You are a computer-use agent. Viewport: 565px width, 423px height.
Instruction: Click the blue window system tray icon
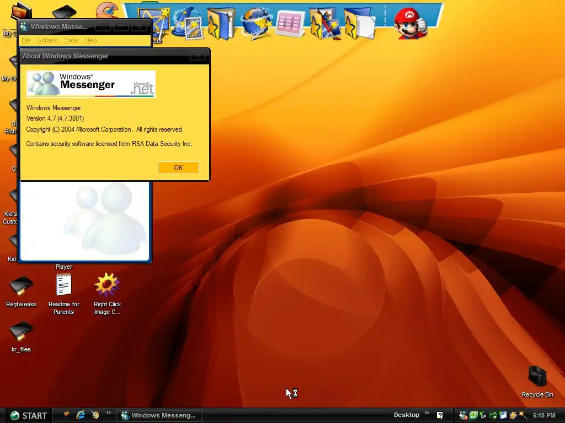(x=503, y=415)
